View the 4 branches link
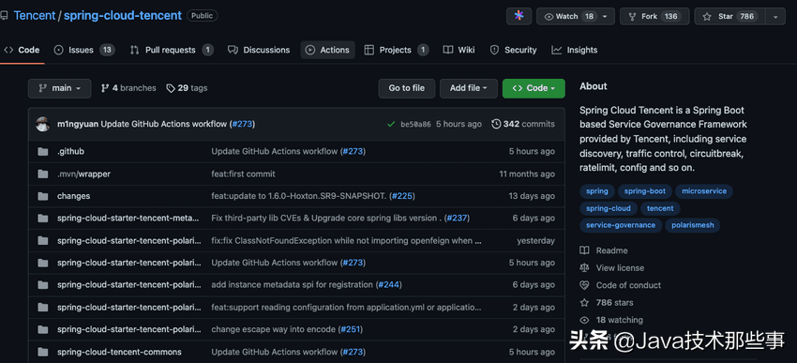Screen dimensions: 797x363 (x=128, y=88)
